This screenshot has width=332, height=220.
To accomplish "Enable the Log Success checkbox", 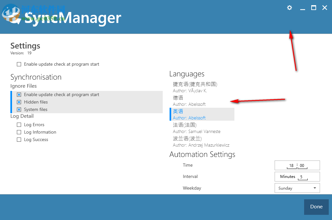I will coord(19,139).
